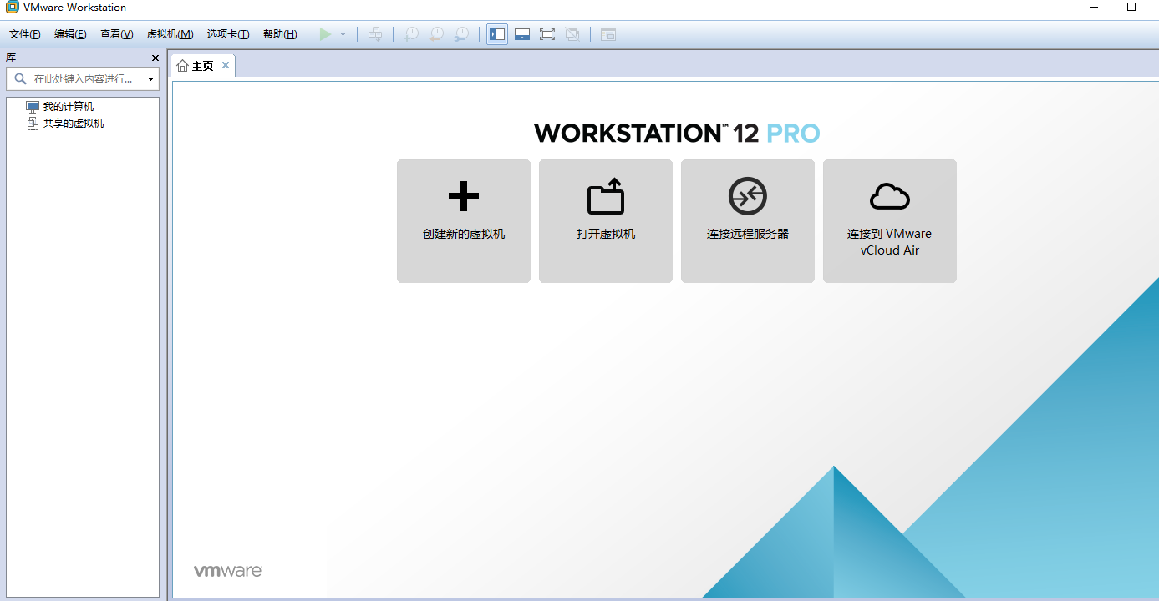
Task: Expand the library search filter dropdown arrow
Action: [x=151, y=79]
